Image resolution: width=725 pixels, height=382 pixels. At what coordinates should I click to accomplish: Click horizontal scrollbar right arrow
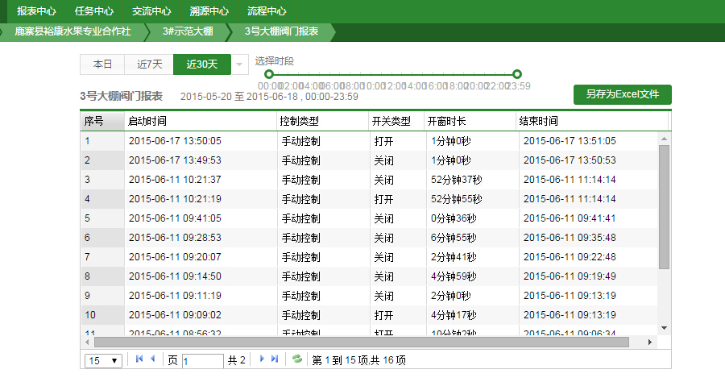652,342
